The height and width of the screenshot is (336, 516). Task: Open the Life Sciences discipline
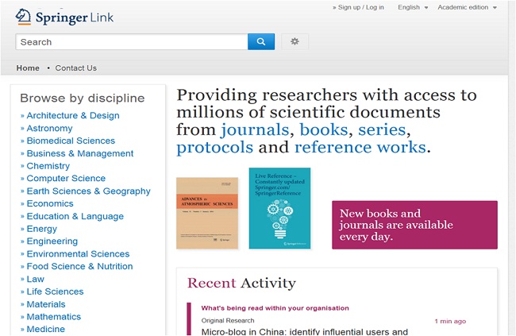point(55,292)
